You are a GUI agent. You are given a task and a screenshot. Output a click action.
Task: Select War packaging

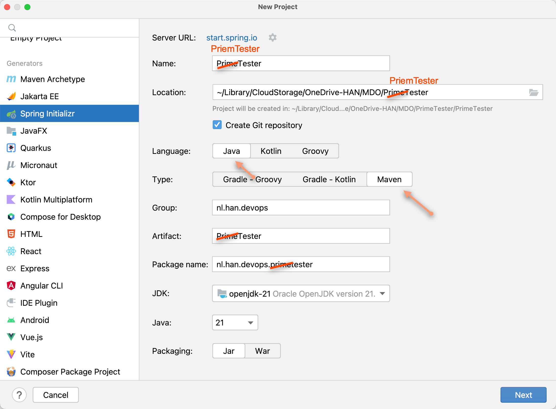[263, 351]
